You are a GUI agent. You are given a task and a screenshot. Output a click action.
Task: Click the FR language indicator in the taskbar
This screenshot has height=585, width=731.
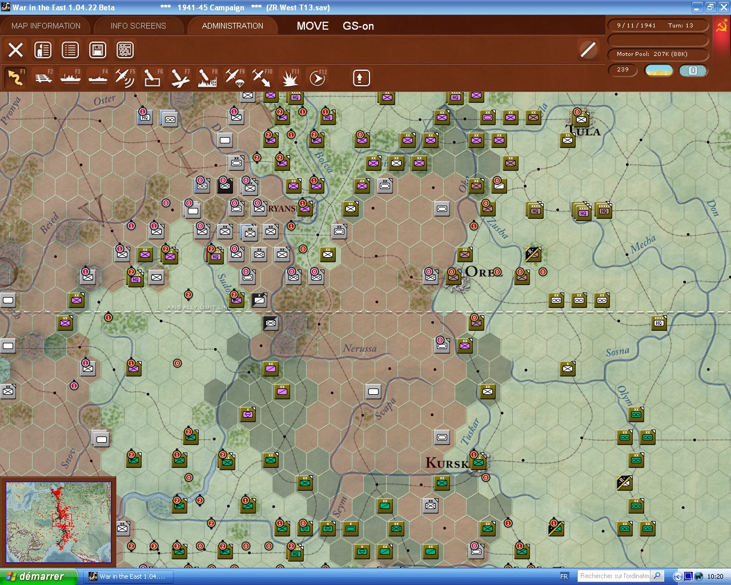[x=564, y=576]
